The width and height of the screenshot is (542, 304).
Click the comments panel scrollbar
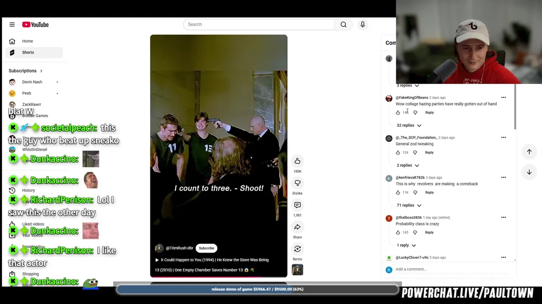click(515, 107)
